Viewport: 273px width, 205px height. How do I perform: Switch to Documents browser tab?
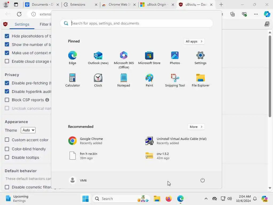coord(42,5)
